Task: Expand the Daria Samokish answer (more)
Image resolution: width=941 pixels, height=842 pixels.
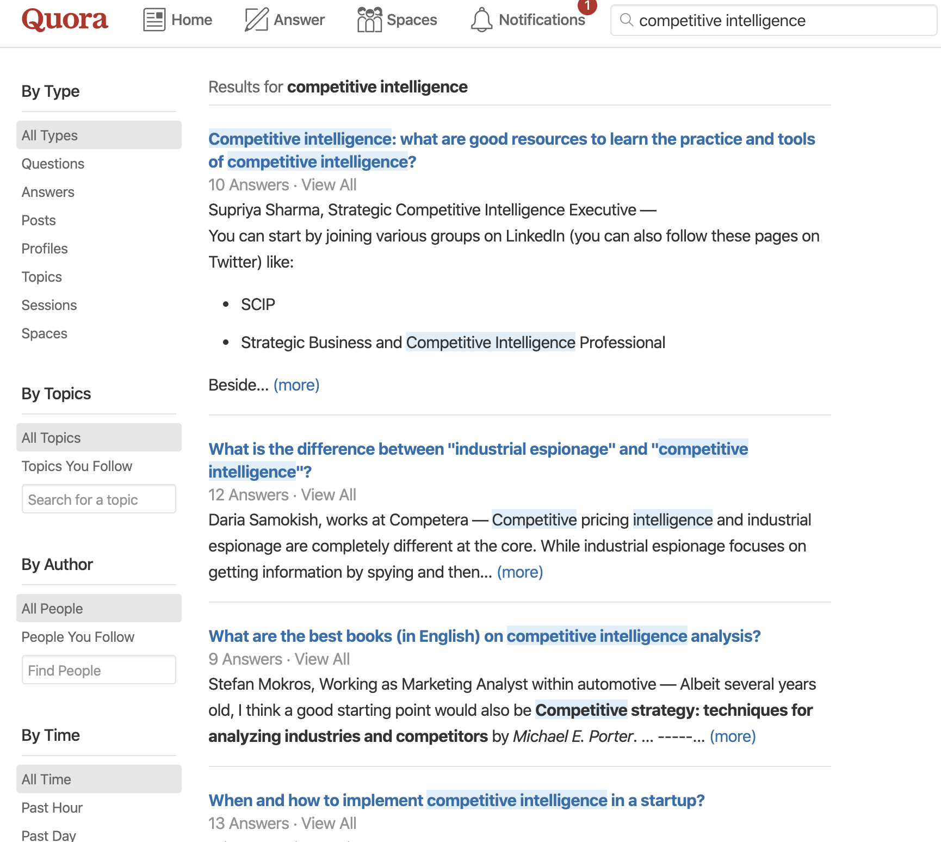Action: [x=520, y=572]
